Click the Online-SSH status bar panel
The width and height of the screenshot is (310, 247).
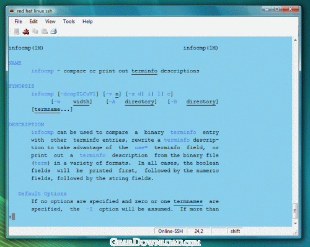tap(170, 231)
